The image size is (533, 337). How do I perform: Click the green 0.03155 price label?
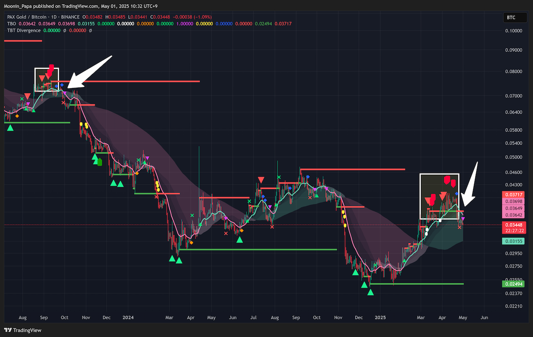pyautogui.click(x=513, y=241)
